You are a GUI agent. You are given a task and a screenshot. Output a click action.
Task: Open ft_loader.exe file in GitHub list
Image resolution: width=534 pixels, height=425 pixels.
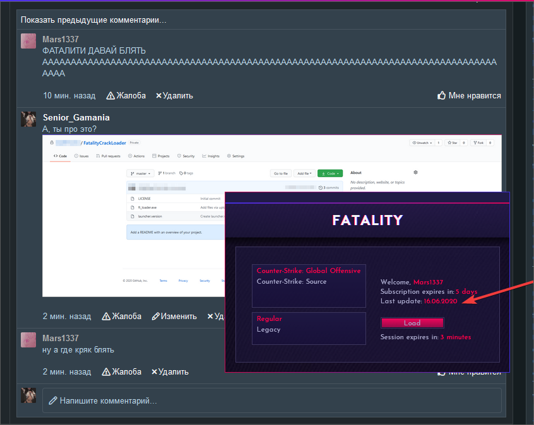pos(147,207)
